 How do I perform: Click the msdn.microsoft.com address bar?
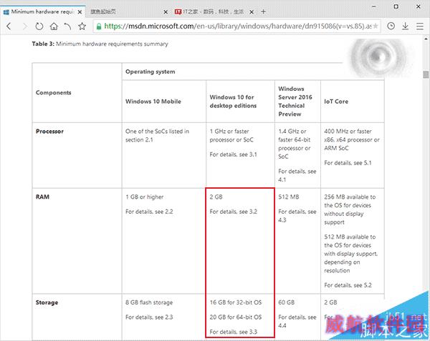(x=236, y=26)
